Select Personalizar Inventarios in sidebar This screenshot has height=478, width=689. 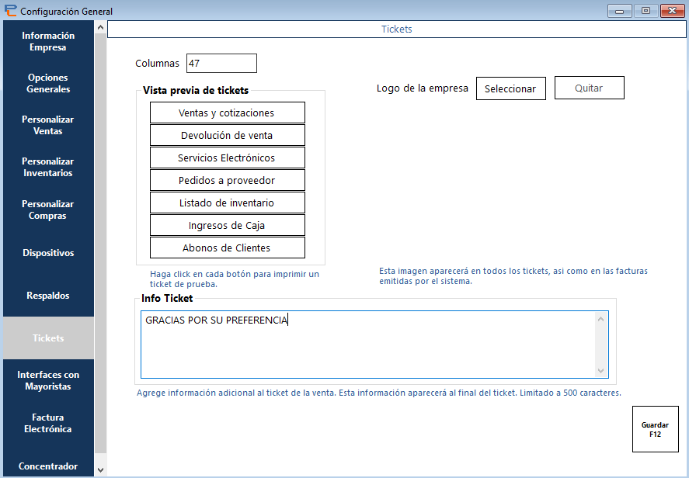[x=48, y=168]
